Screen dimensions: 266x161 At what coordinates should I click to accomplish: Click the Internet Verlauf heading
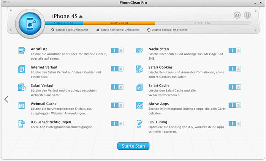pos(44,67)
